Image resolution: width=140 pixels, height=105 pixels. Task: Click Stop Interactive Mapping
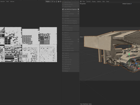[x=71, y=23]
